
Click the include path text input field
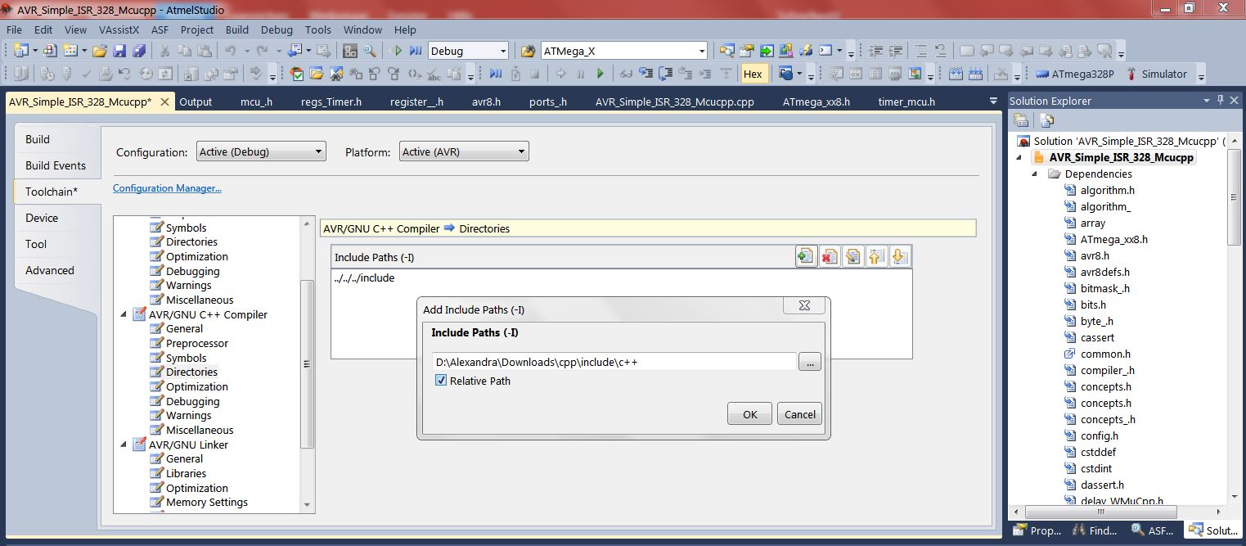[614, 362]
